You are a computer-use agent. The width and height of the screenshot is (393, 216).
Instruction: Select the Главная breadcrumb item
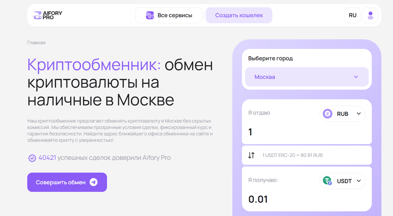36,43
